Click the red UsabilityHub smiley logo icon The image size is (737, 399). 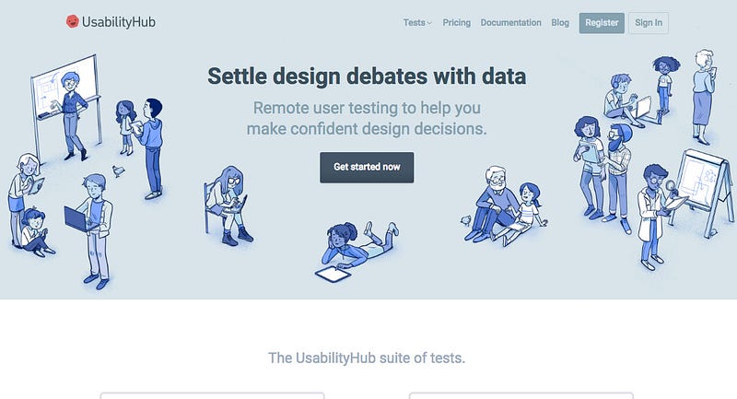coord(72,21)
